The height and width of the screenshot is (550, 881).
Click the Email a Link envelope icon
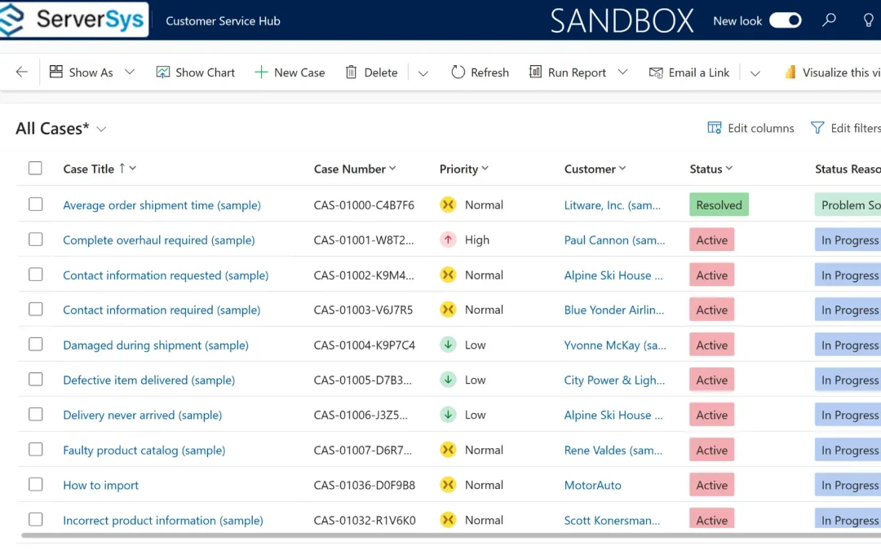pyautogui.click(x=656, y=73)
